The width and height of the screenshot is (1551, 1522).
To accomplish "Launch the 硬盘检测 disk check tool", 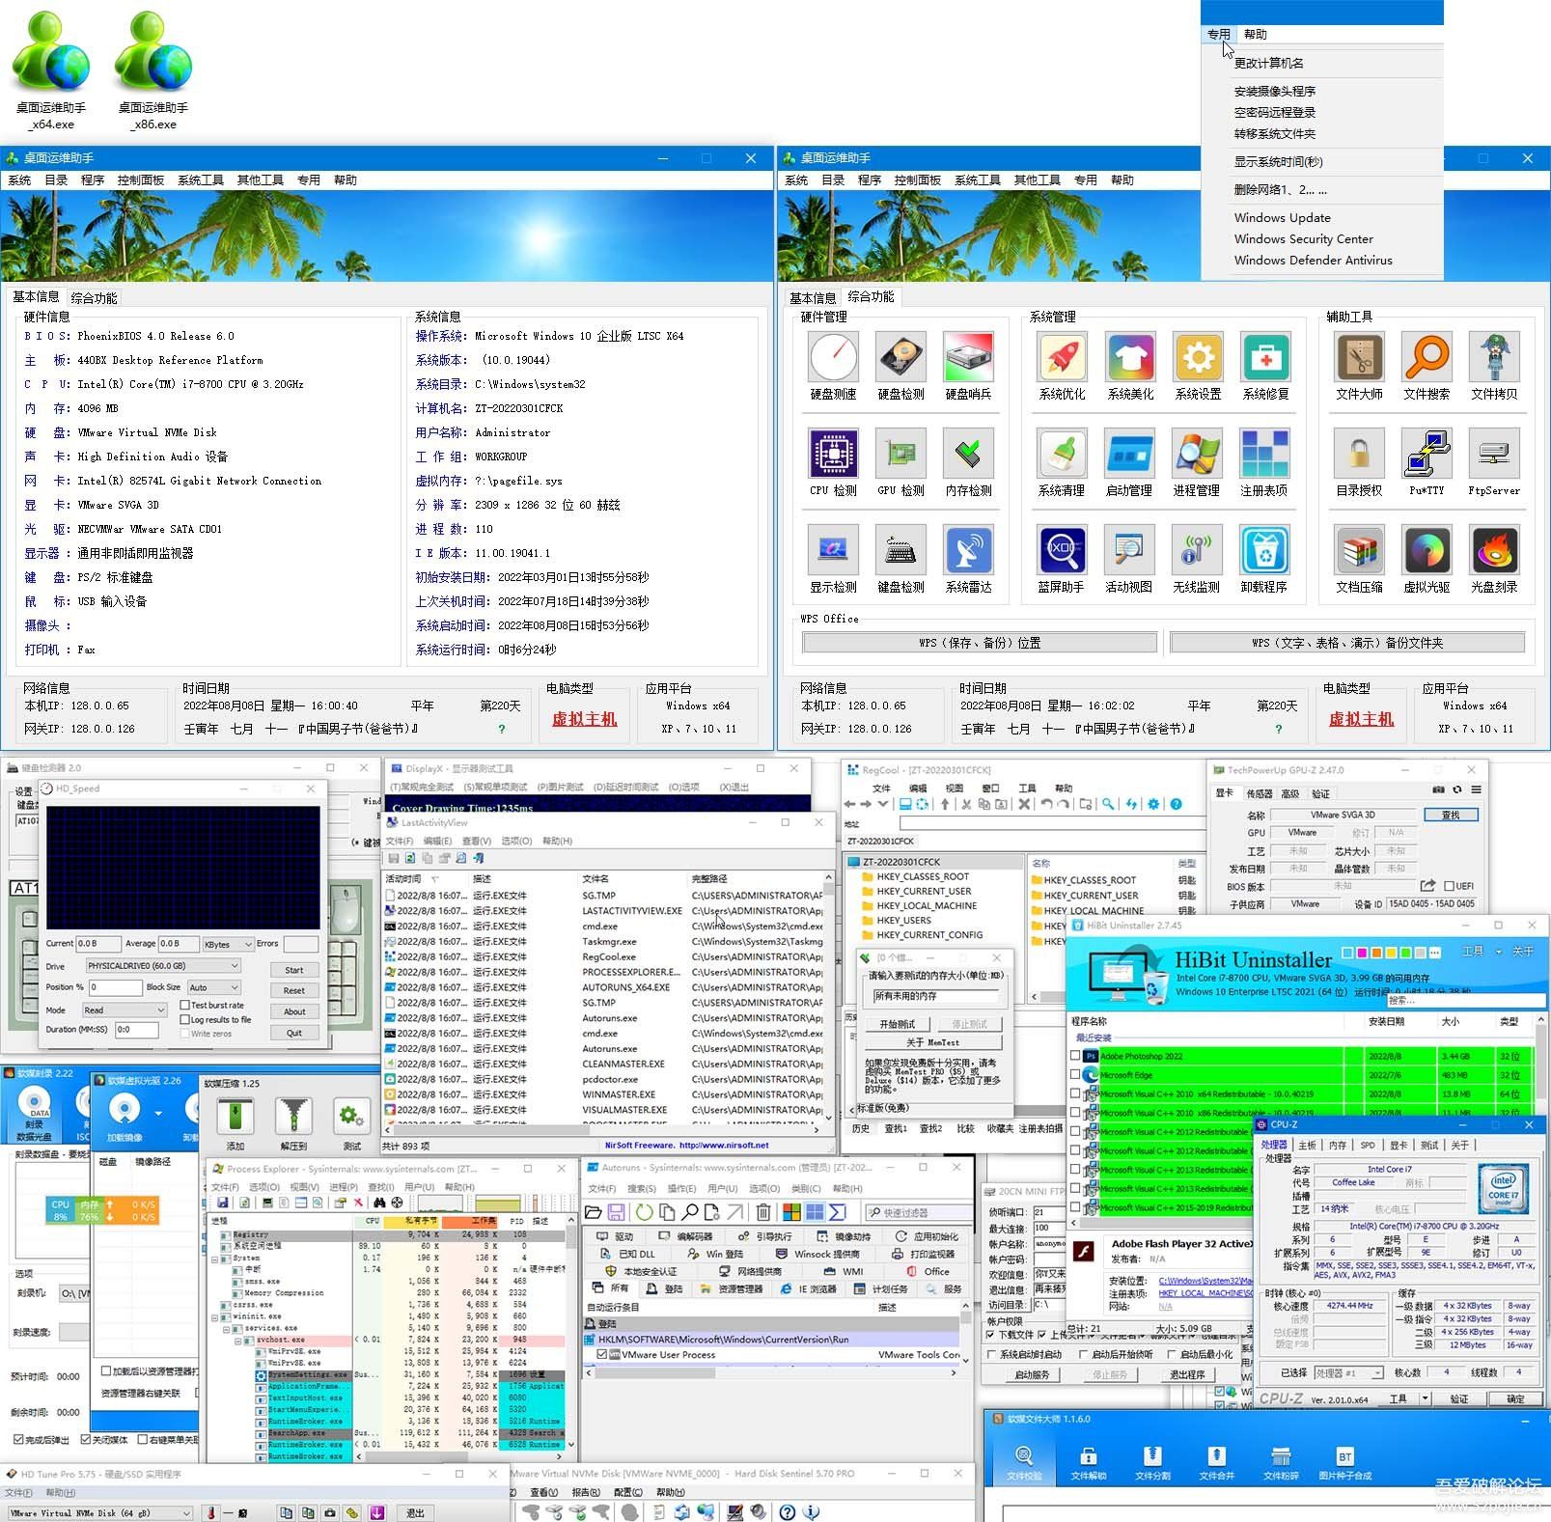I will 900,358.
